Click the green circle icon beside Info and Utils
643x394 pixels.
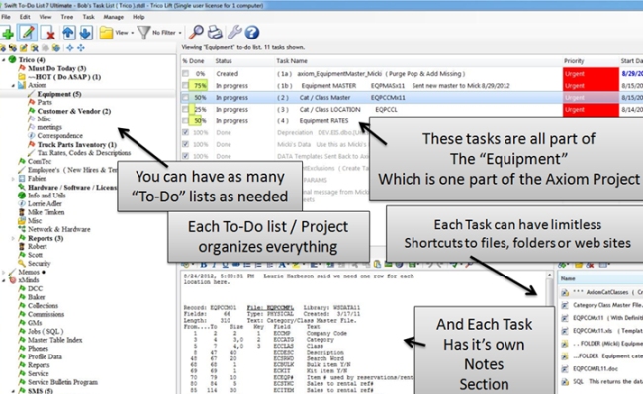pyautogui.click(x=22, y=196)
